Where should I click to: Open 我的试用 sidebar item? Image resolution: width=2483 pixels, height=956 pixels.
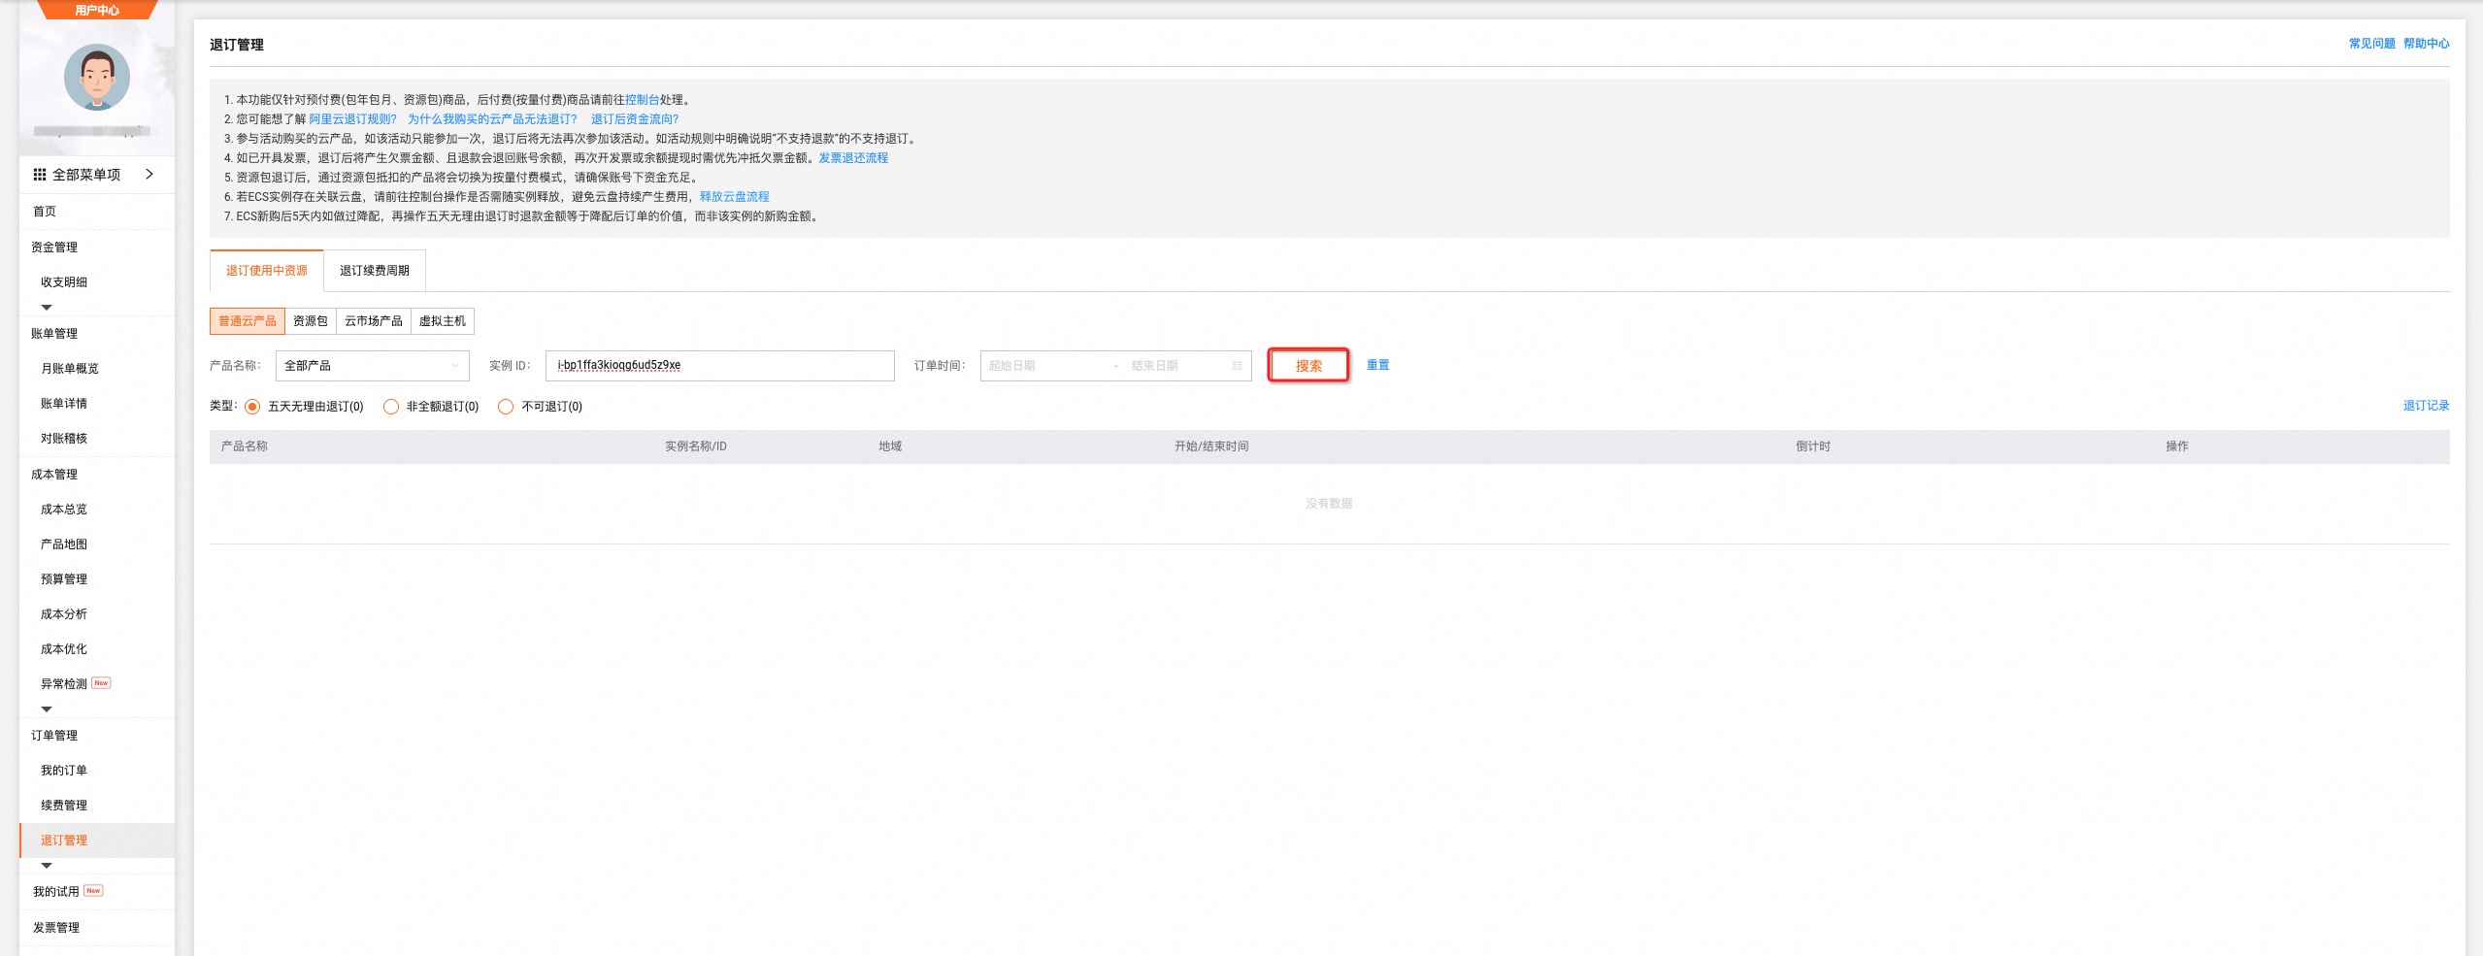click(56, 892)
